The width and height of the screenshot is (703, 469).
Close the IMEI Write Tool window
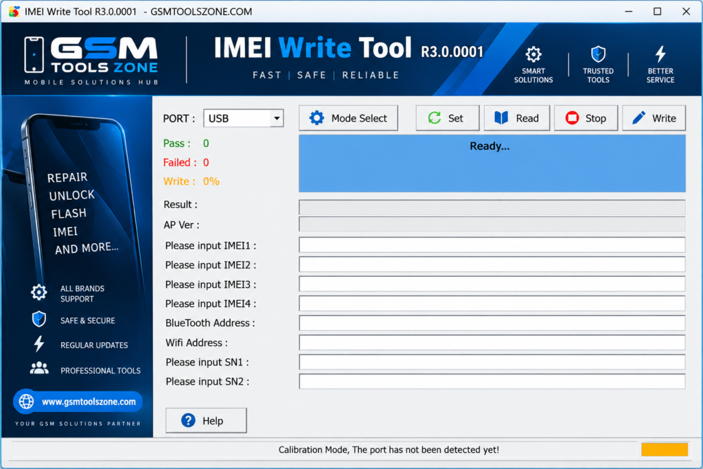click(686, 11)
